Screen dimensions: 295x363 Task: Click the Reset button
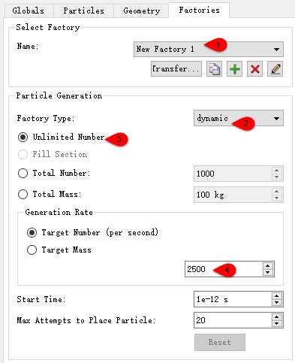pos(220,342)
